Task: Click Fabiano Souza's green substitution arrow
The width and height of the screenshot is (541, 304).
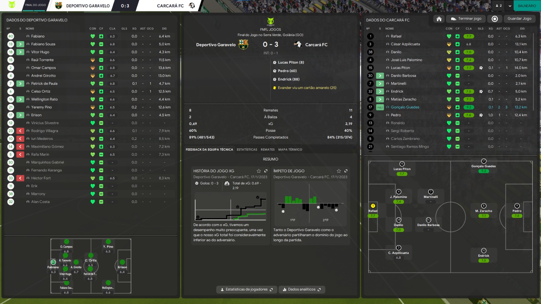Action: pos(20,44)
